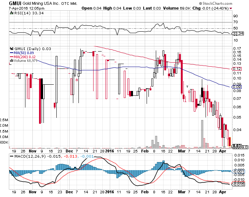Screen dimensions: 249x197
Task: Click the Nov label on price chart date axis
Action: (x=32, y=151)
